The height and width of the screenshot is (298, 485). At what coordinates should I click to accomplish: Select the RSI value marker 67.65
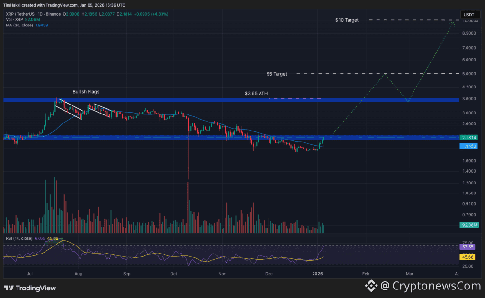click(x=467, y=247)
